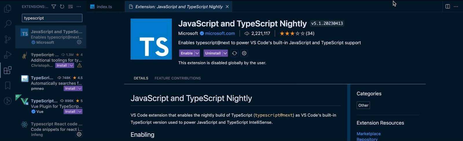
Task: Open the microsoft.com publisher link
Action: click(x=220, y=33)
